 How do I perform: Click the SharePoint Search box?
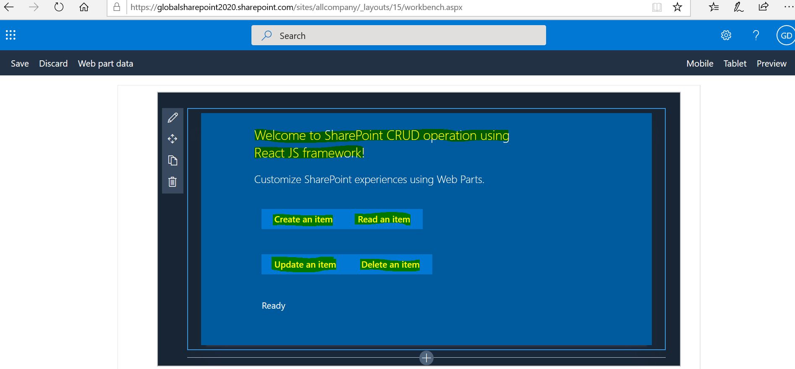[x=399, y=36]
